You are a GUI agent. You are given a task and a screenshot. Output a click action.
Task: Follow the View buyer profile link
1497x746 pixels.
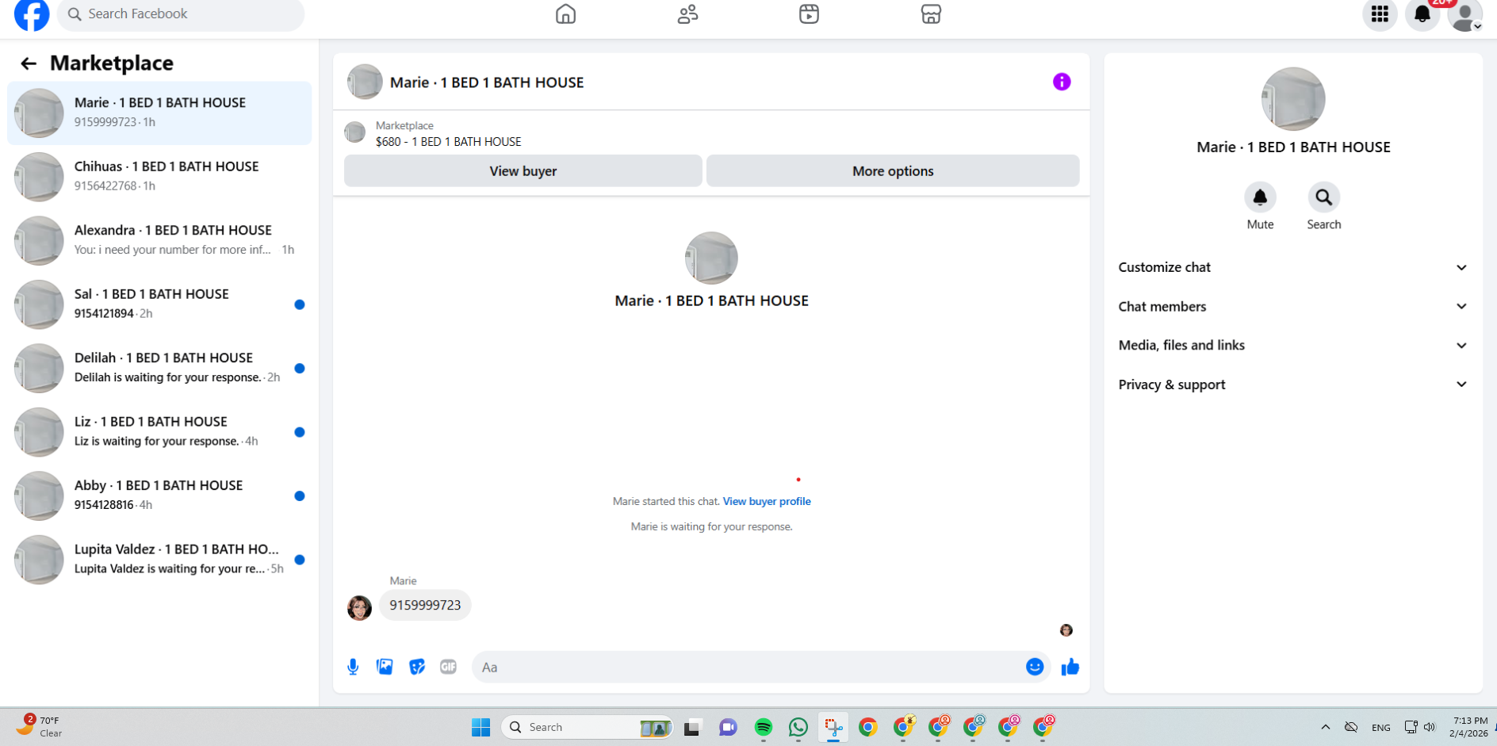pyautogui.click(x=767, y=501)
